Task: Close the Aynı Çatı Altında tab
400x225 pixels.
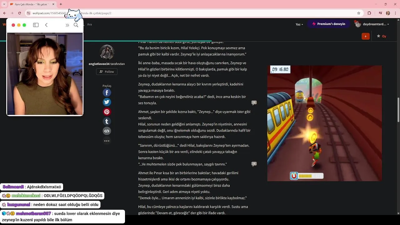Action: (53, 4)
